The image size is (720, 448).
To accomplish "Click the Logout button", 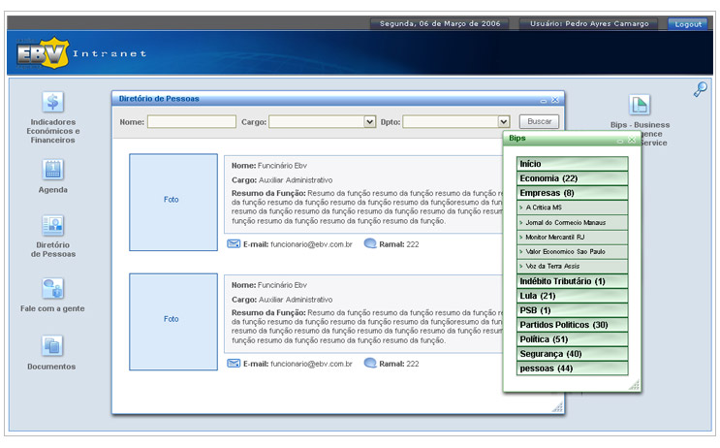I will pyautogui.click(x=688, y=23).
